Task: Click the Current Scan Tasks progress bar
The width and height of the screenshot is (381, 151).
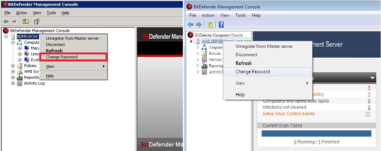Action: click(317, 133)
